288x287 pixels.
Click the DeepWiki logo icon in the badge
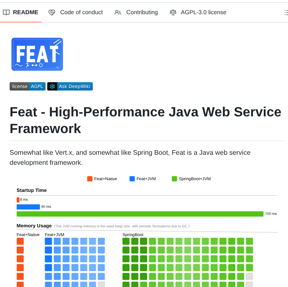(x=52, y=86)
